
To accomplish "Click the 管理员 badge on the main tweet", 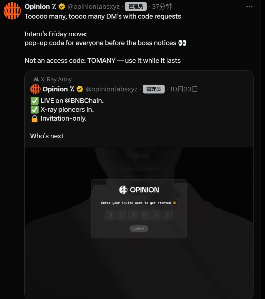I will pyautogui.click(x=136, y=6).
